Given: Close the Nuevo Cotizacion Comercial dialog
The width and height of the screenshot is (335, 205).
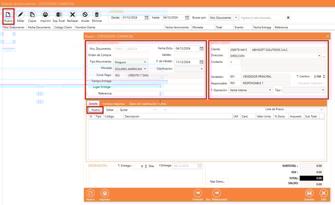Looking at the screenshot, I should [x=327, y=36].
